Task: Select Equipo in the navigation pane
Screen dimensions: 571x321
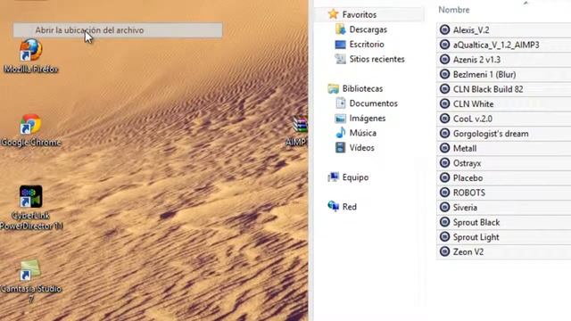Action: pos(355,177)
